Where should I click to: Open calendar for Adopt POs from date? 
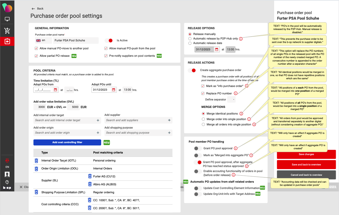(x=56, y=90)
